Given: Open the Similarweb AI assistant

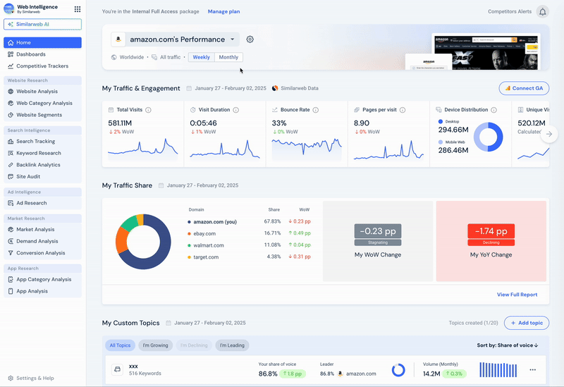Looking at the screenshot, I should coord(42,24).
